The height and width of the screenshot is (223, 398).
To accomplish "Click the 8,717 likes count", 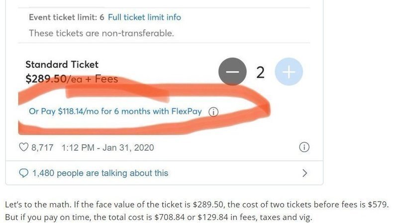I will pos(42,147).
